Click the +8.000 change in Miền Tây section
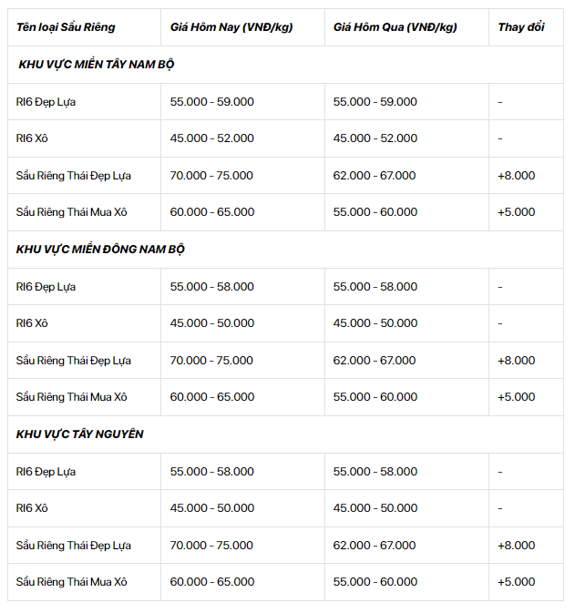The image size is (575, 613). [x=517, y=176]
